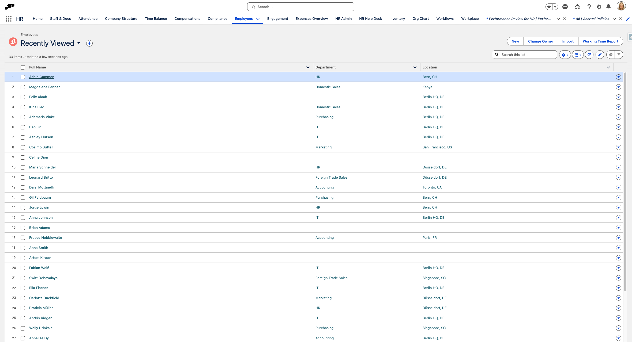
Task: Open Cosimo Suttell's employee record
Action: pyautogui.click(x=41, y=147)
